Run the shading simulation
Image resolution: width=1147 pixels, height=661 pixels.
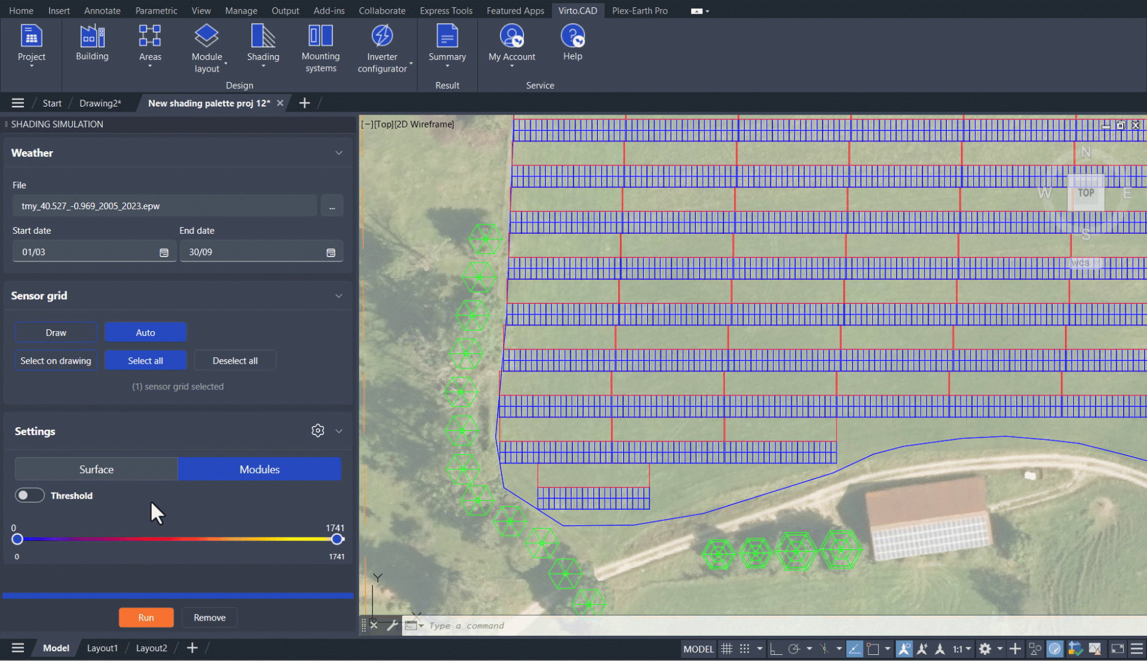click(x=146, y=618)
